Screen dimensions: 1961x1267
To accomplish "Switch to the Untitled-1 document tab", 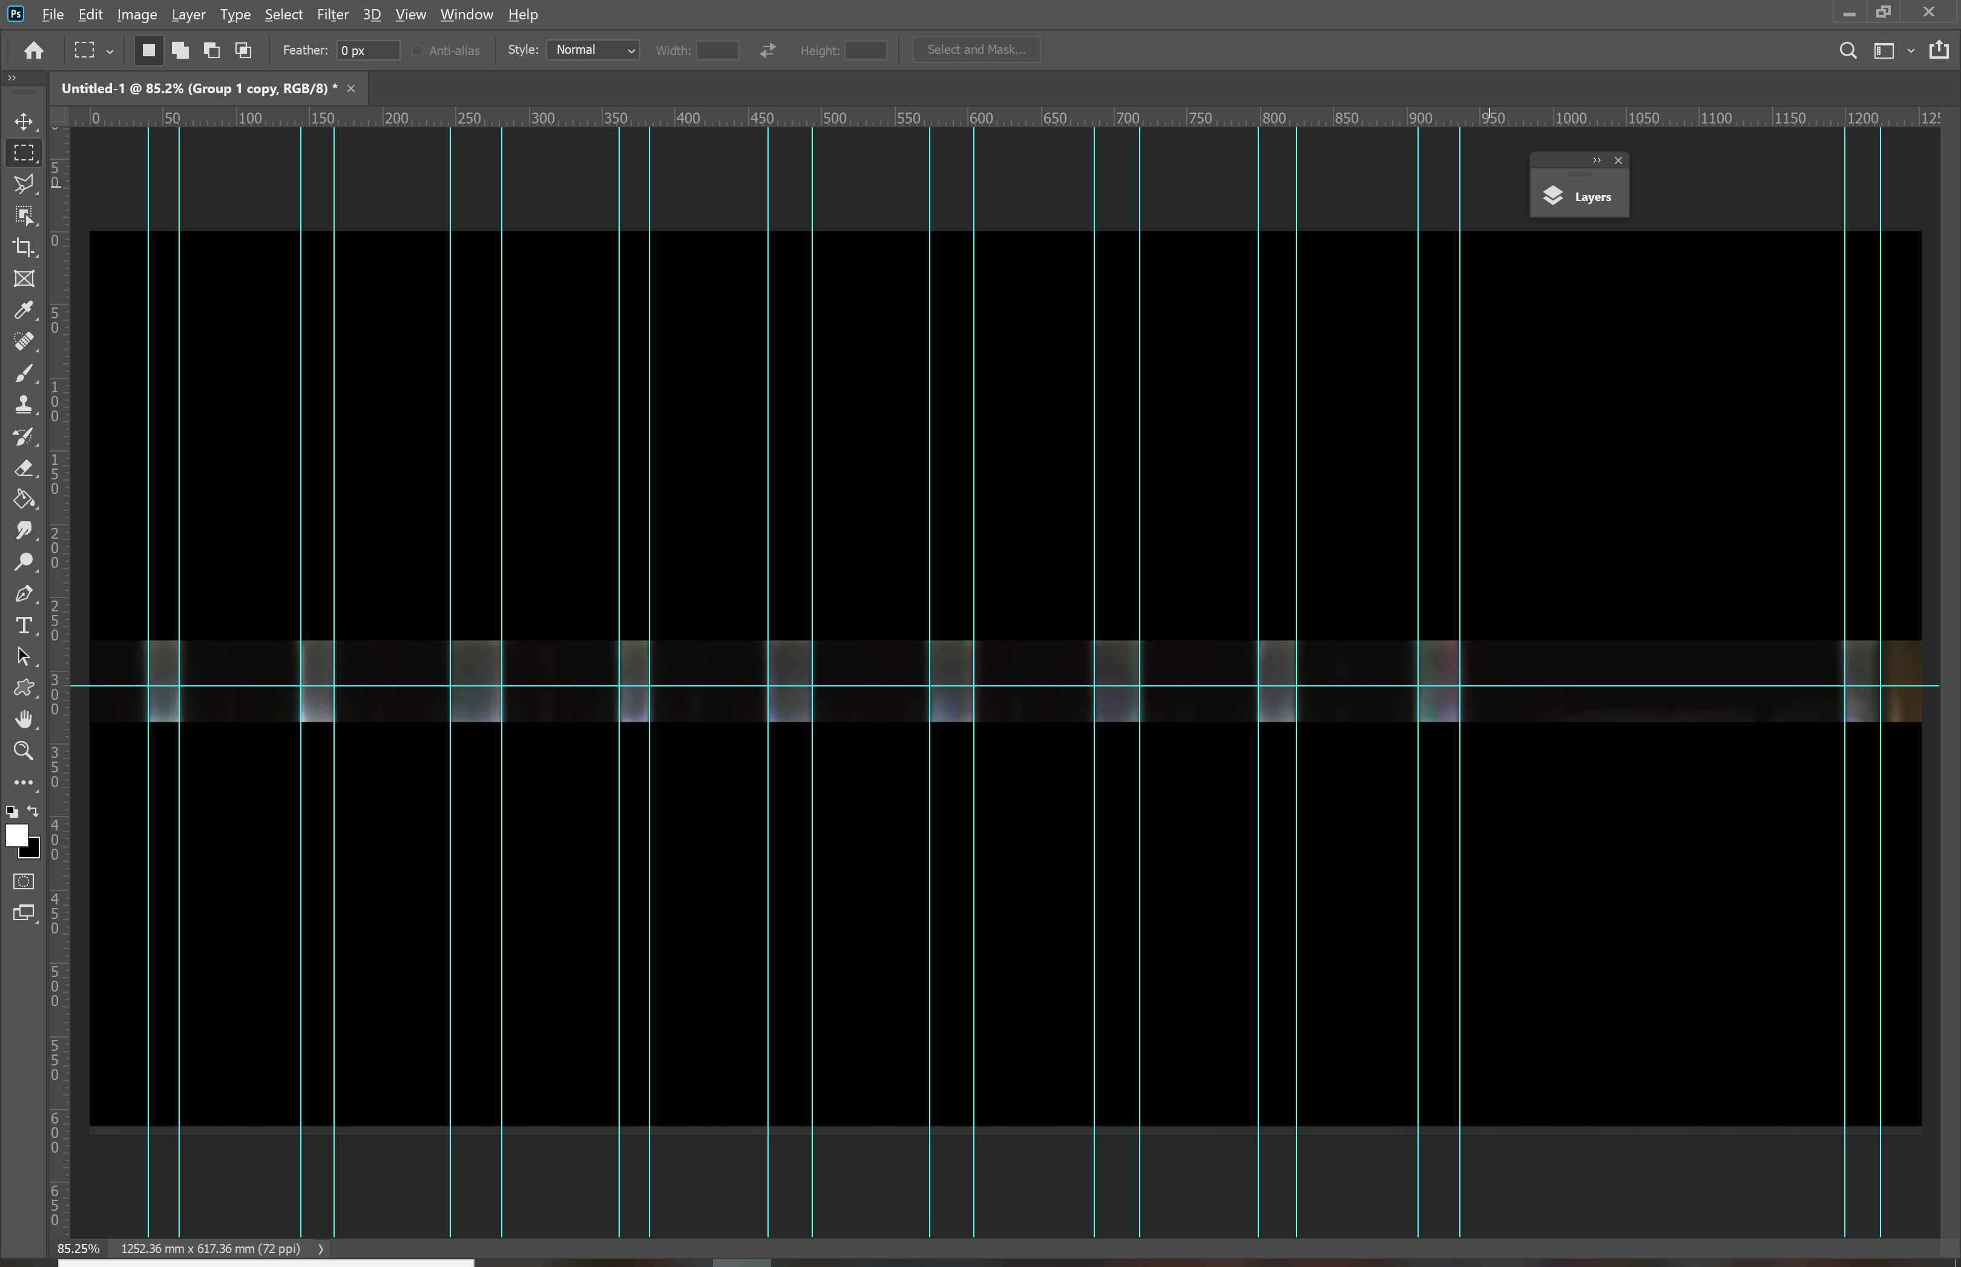I will (x=199, y=88).
